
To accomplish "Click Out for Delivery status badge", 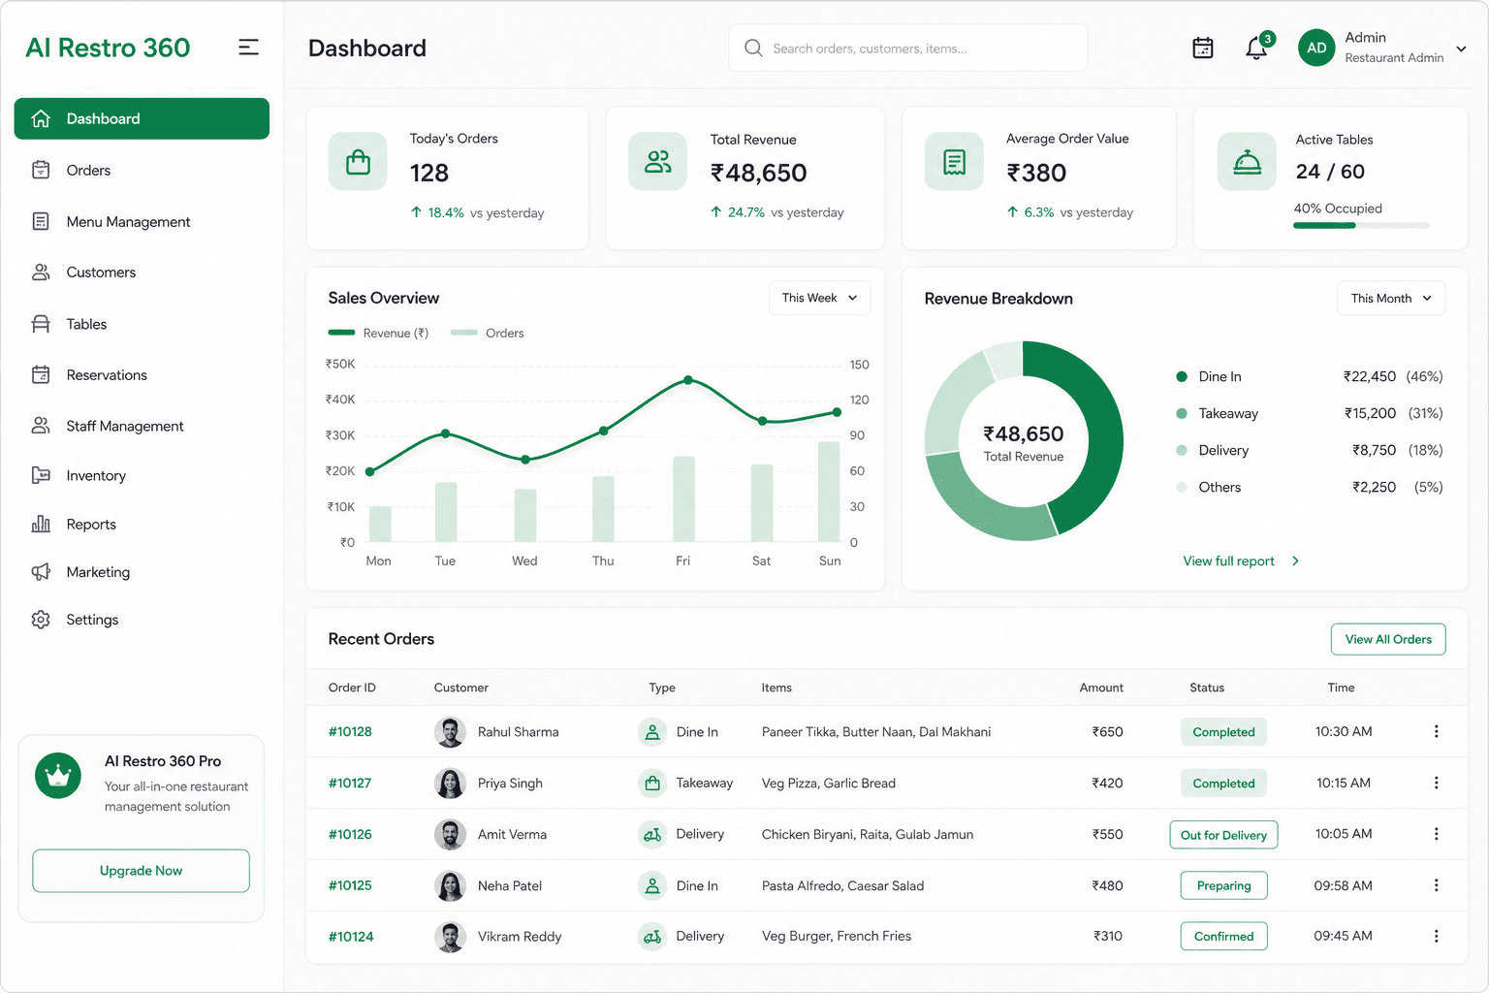I will [x=1223, y=835].
